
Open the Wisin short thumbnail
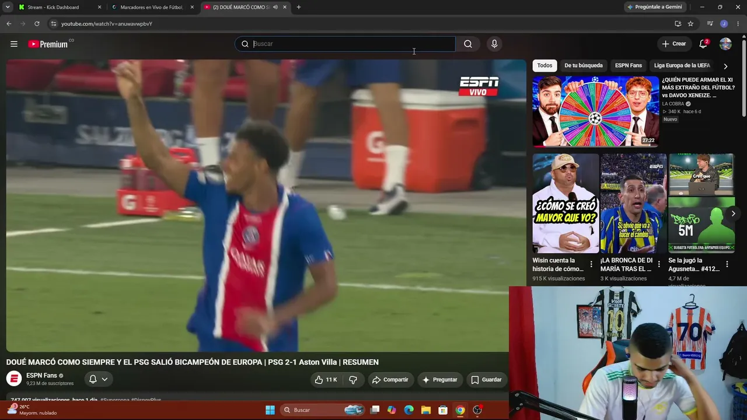click(x=566, y=203)
